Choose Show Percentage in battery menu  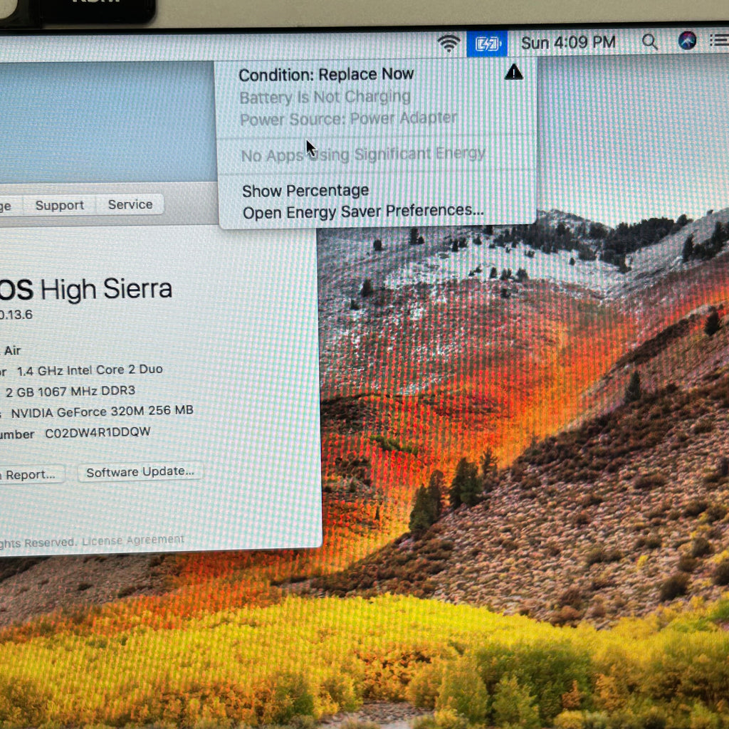[305, 191]
